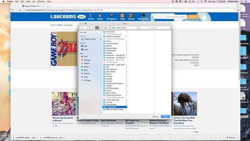Open the Roms nav icon
The height and width of the screenshot is (141, 250).
(x=100, y=17)
